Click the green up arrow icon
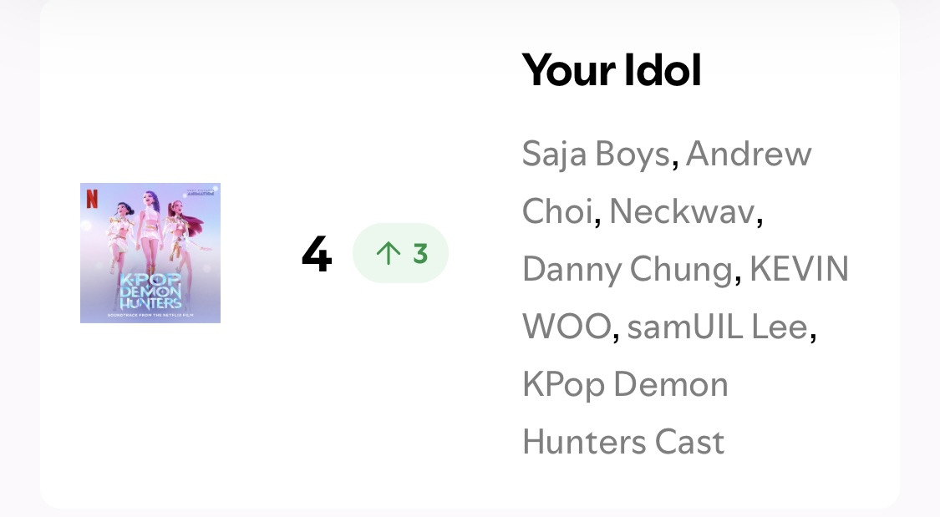The image size is (940, 517). (389, 253)
